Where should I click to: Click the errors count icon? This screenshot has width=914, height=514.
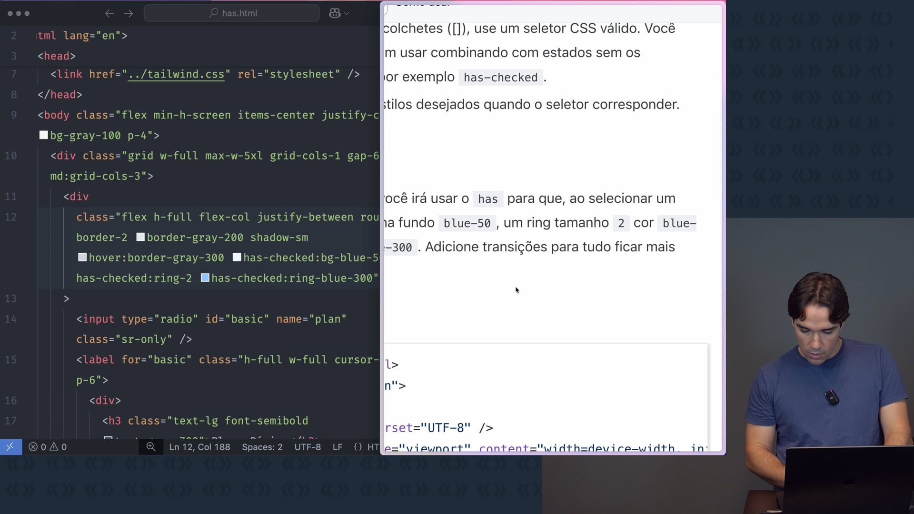[33, 447]
